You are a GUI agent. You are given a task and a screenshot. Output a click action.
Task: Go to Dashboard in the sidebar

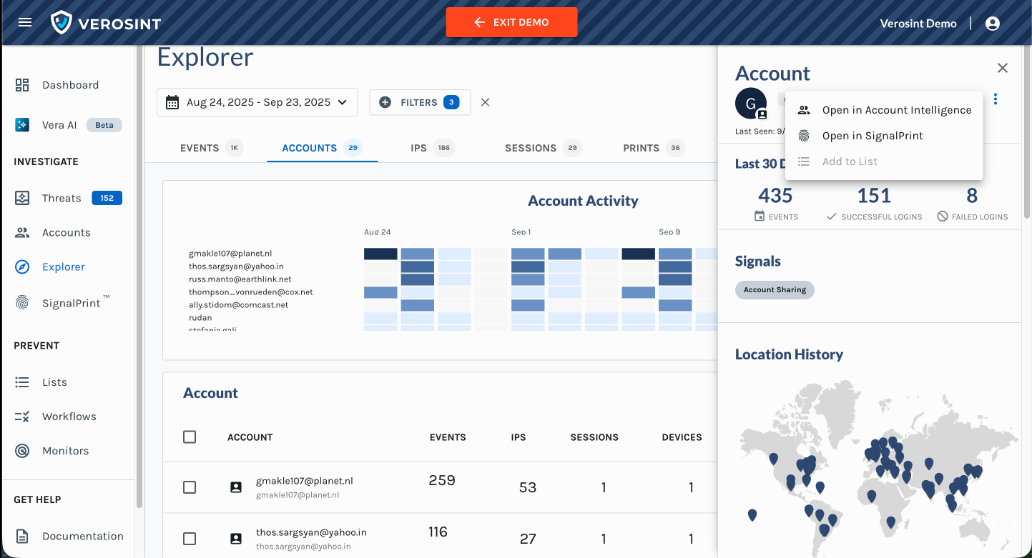pos(70,85)
